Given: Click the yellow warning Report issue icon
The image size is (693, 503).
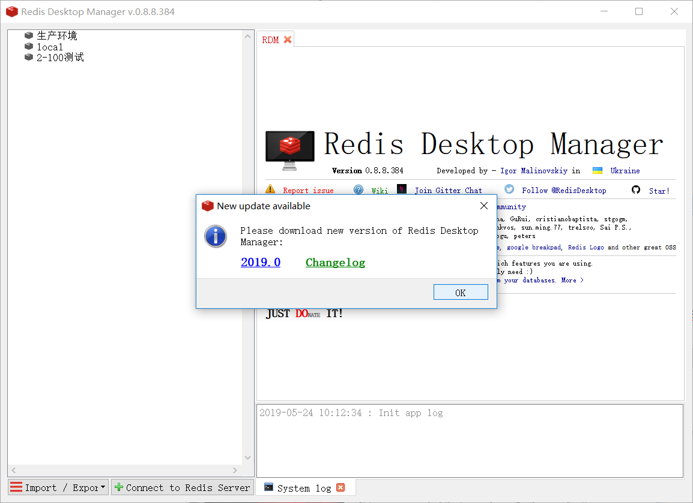Looking at the screenshot, I should pos(270,189).
